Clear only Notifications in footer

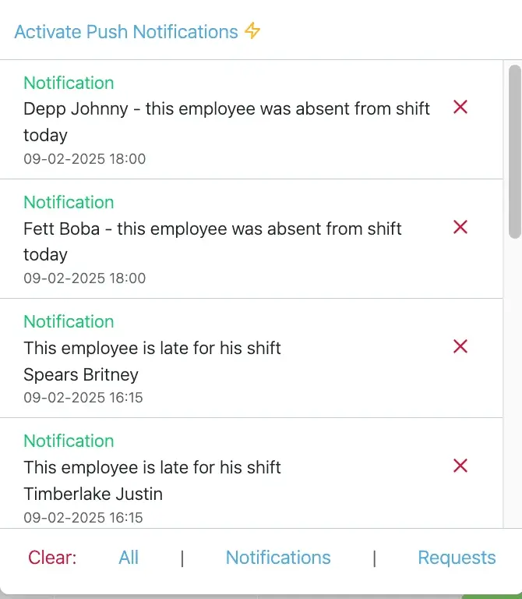point(278,558)
